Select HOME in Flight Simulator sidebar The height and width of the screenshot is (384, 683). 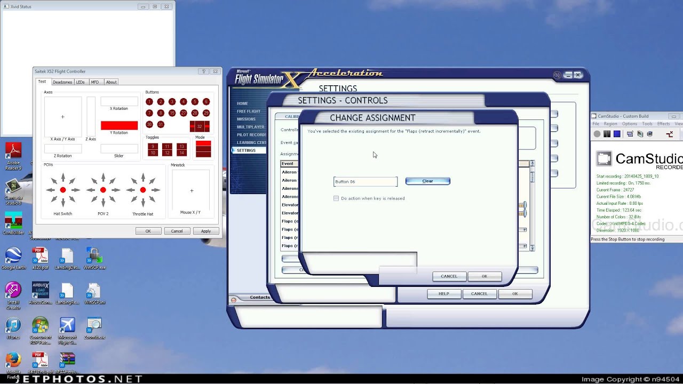[242, 103]
